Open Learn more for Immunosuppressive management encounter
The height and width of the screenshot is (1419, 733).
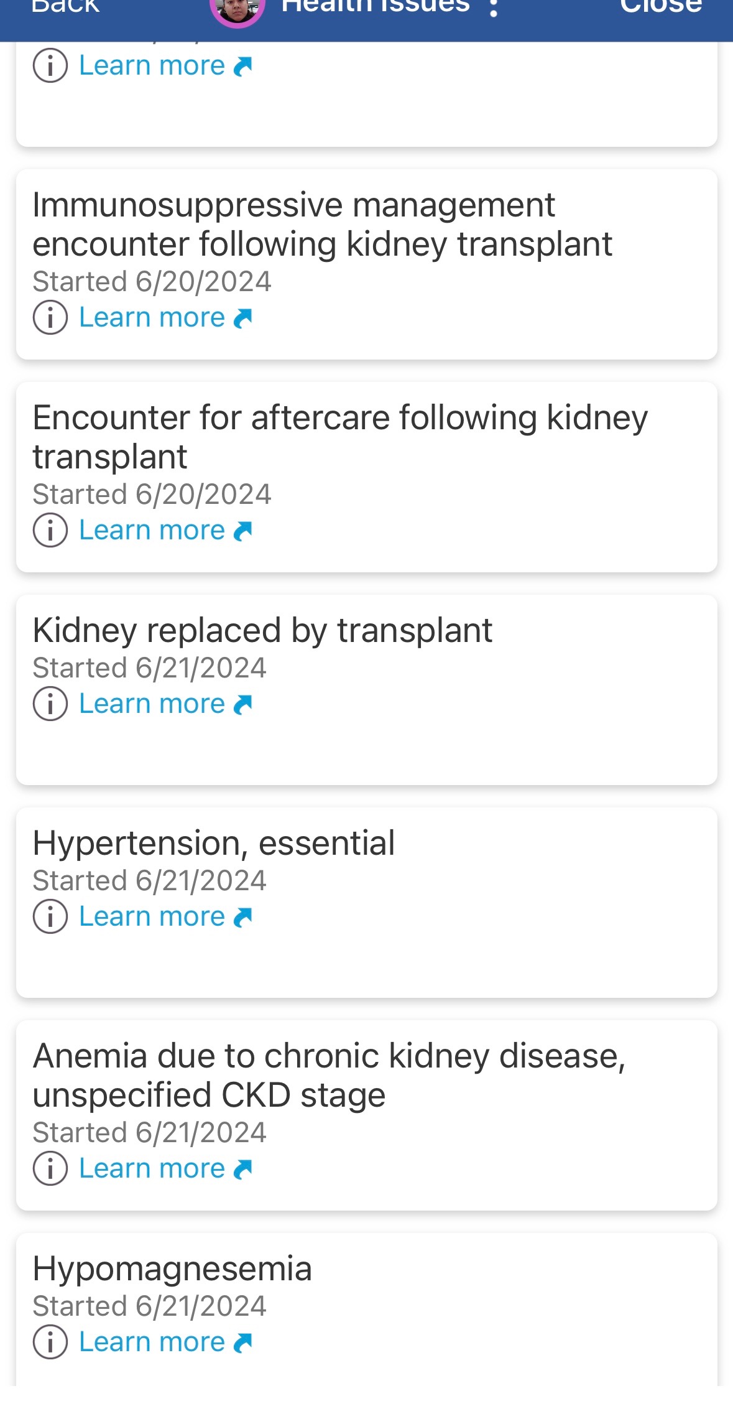click(165, 318)
